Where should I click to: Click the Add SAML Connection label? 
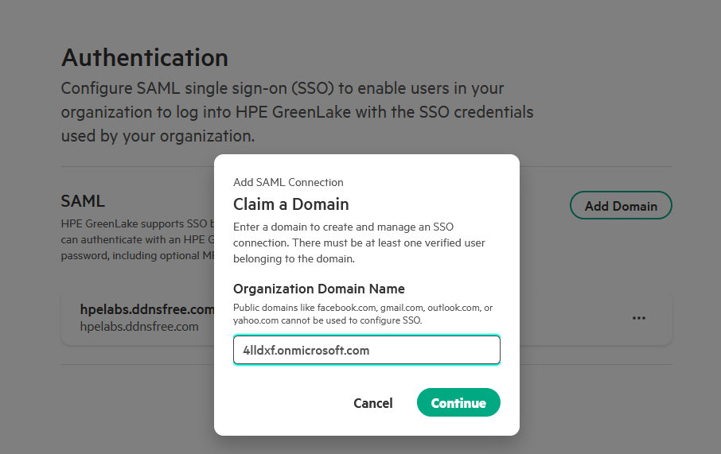coord(288,182)
